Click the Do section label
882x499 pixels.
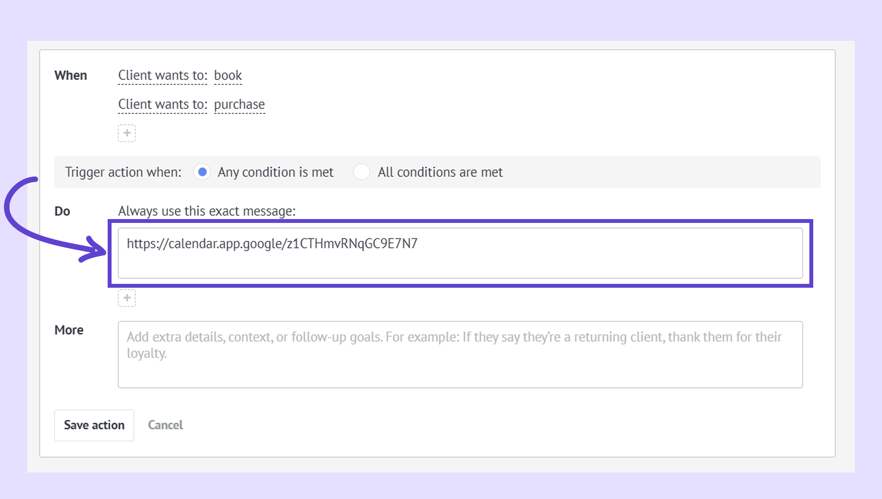pos(62,211)
